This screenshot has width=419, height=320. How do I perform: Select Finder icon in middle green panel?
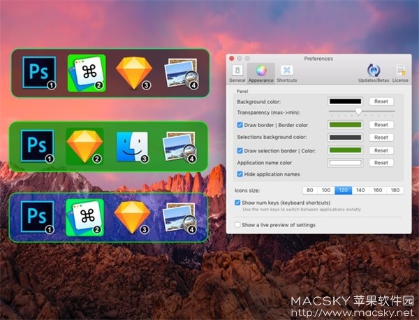(132, 147)
